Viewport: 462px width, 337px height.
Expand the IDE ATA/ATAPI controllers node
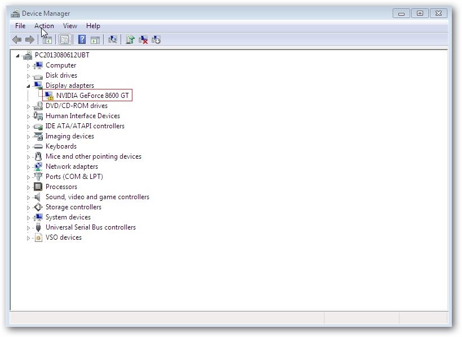(28, 127)
